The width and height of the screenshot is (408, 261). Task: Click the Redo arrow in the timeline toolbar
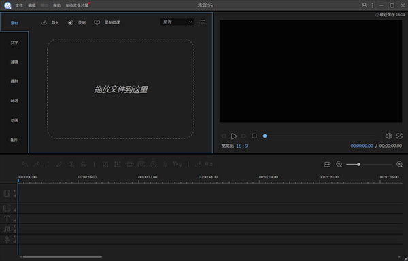[x=37, y=165]
